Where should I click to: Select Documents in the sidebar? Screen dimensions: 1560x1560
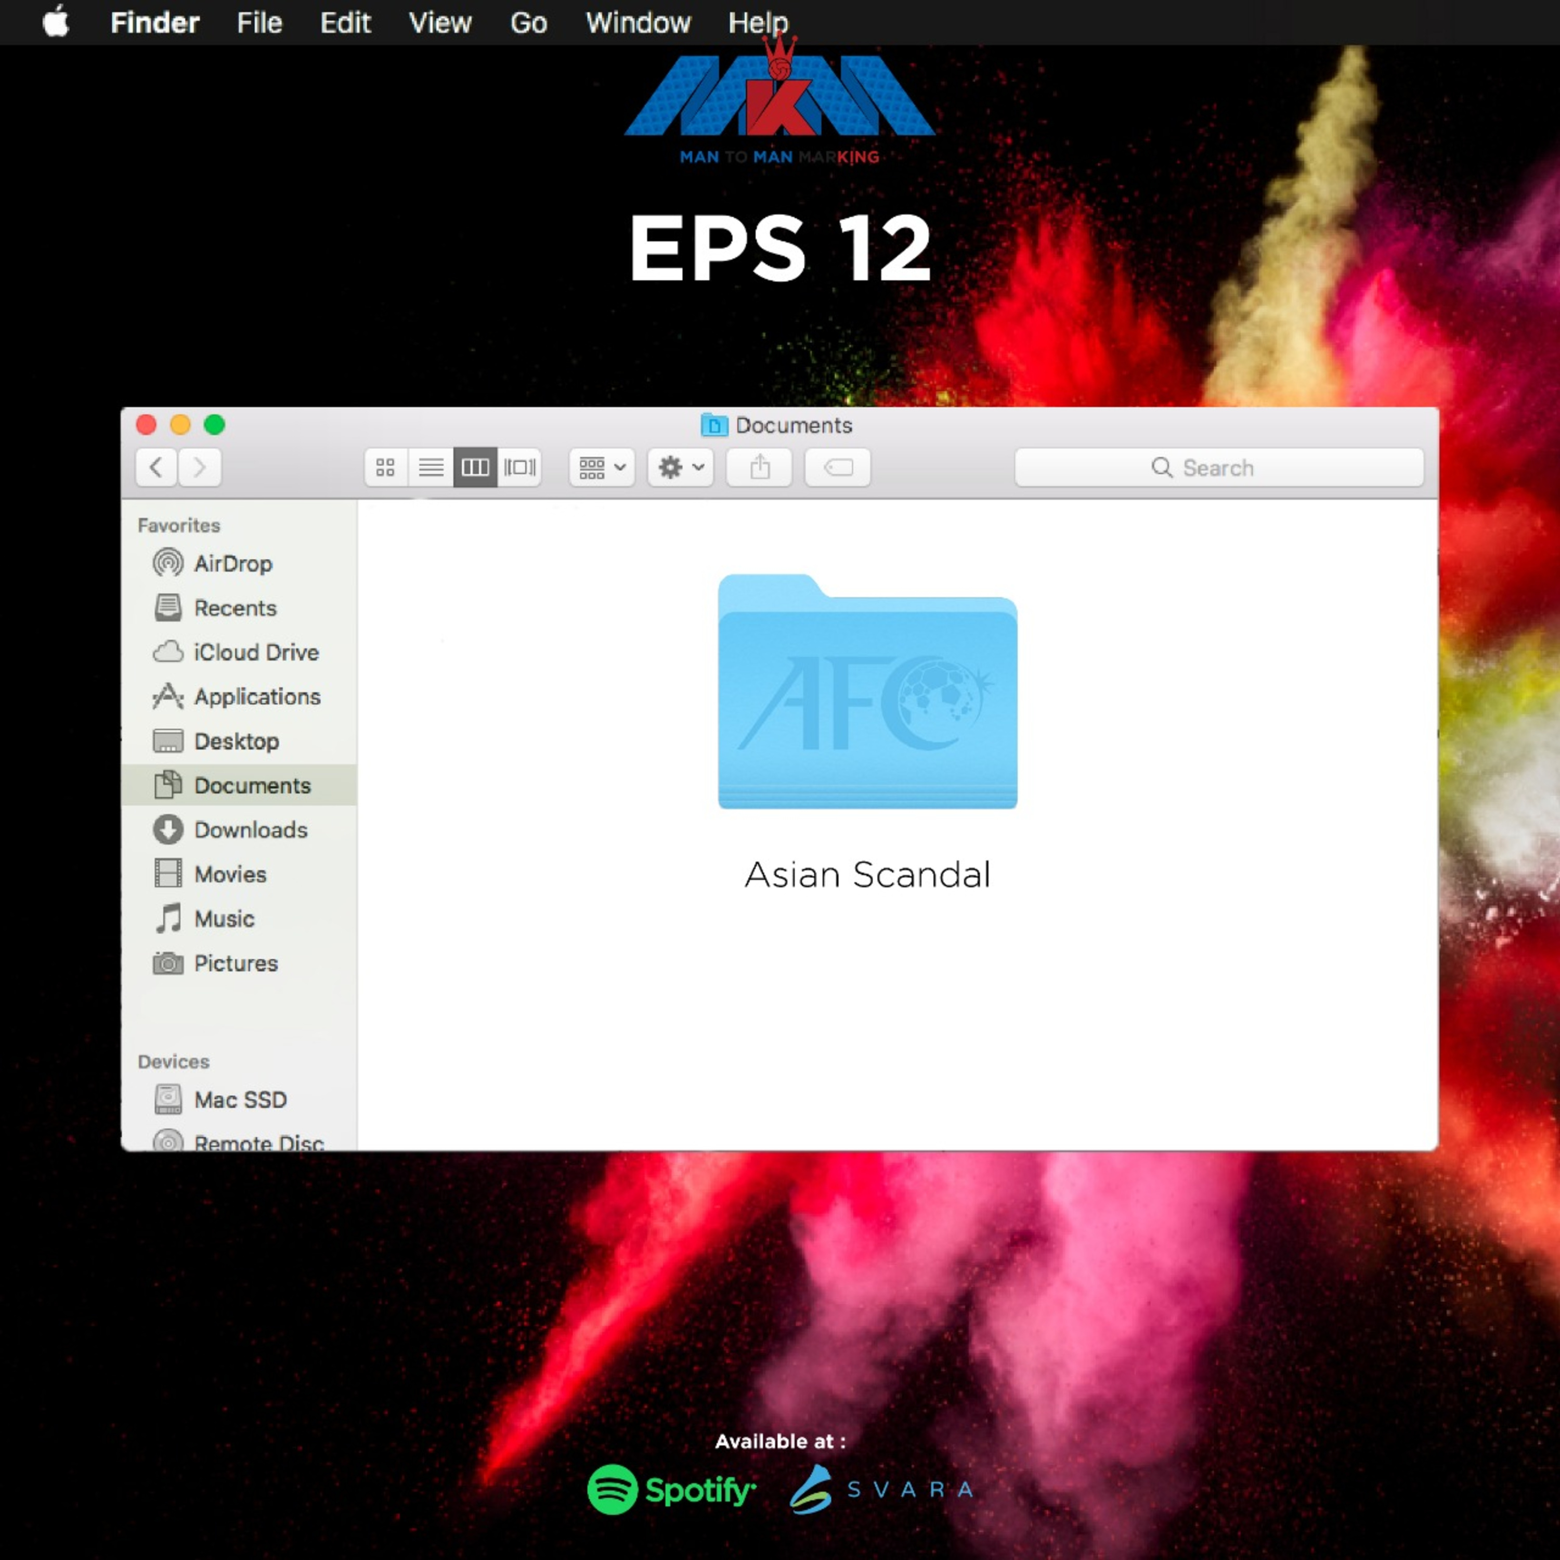coord(239,785)
